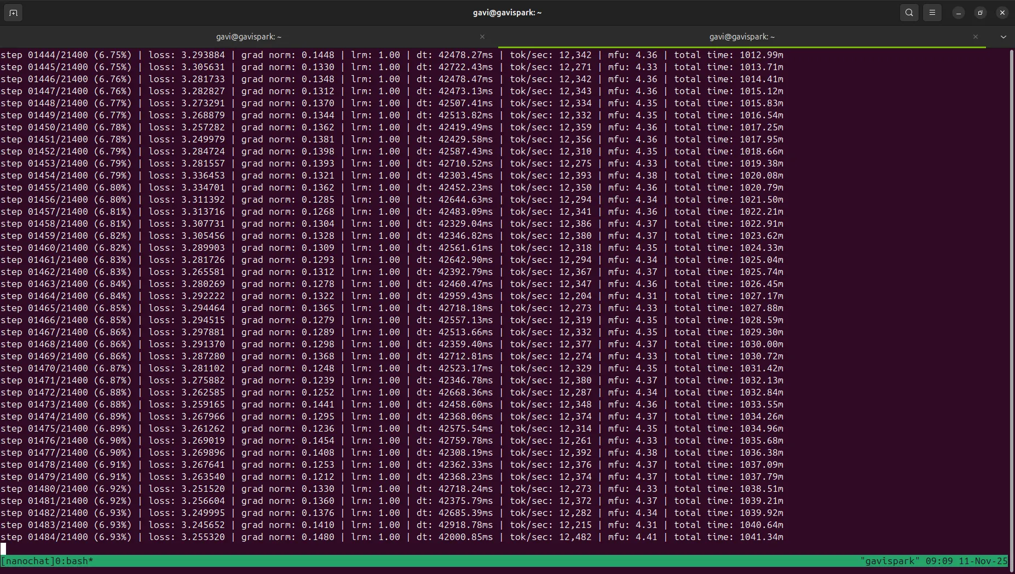This screenshot has width=1015, height=574.
Task: Close the first gavi@gavispark tab
Action: [482, 37]
